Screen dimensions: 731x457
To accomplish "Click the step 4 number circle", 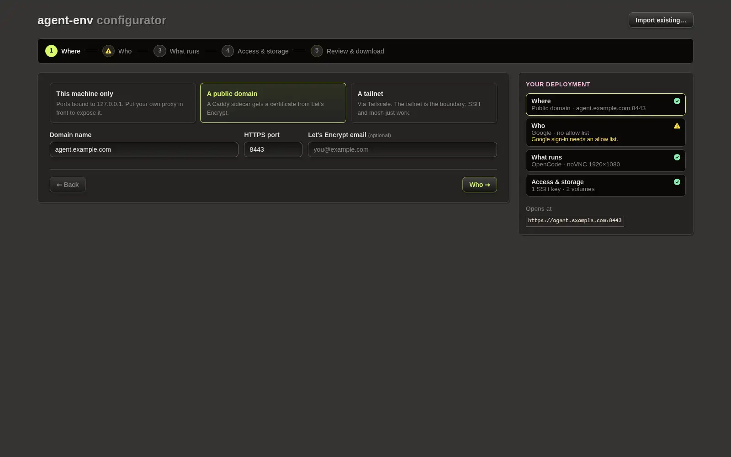I will [228, 51].
